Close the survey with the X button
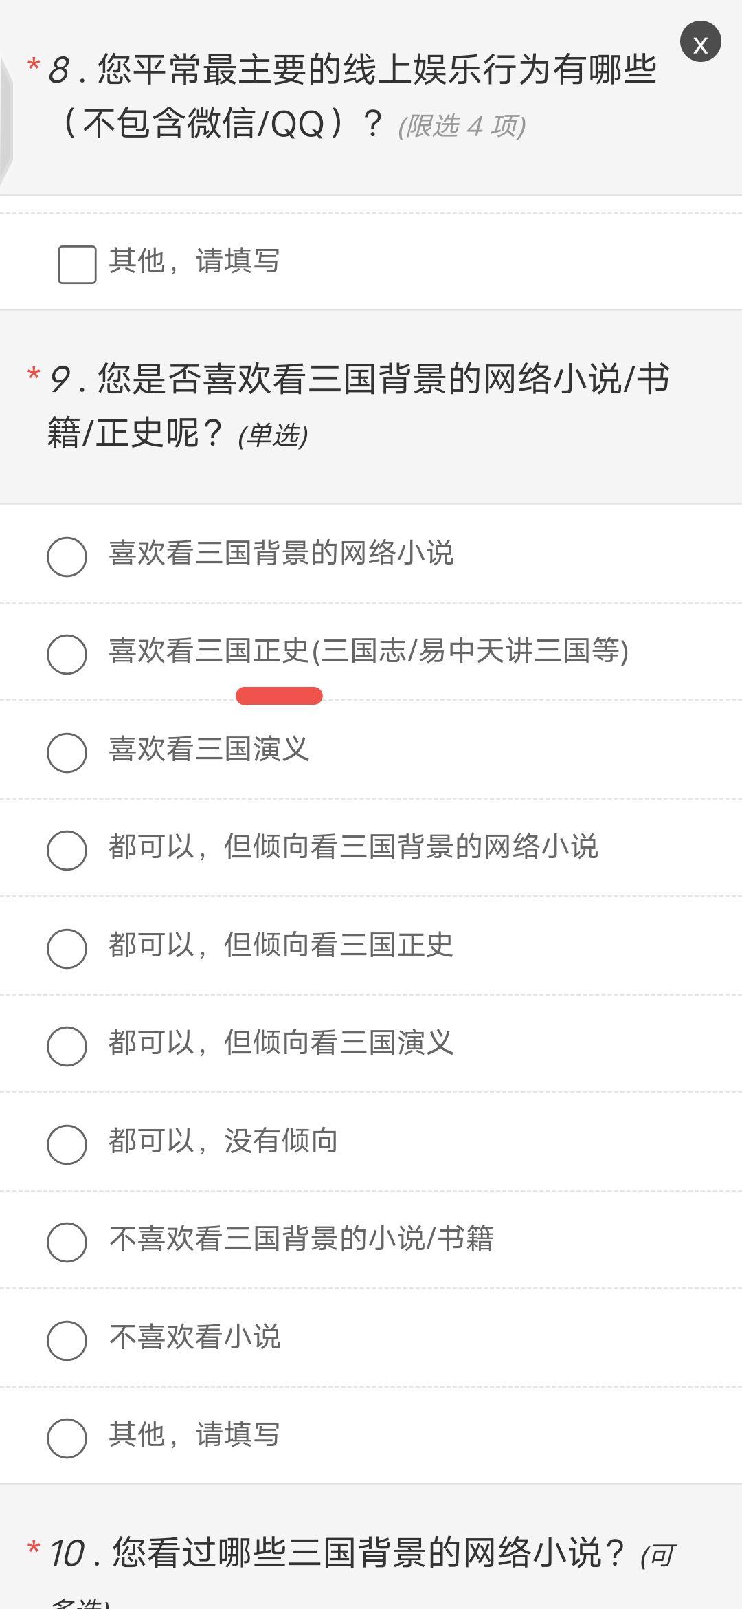742x1609 pixels. click(x=700, y=42)
